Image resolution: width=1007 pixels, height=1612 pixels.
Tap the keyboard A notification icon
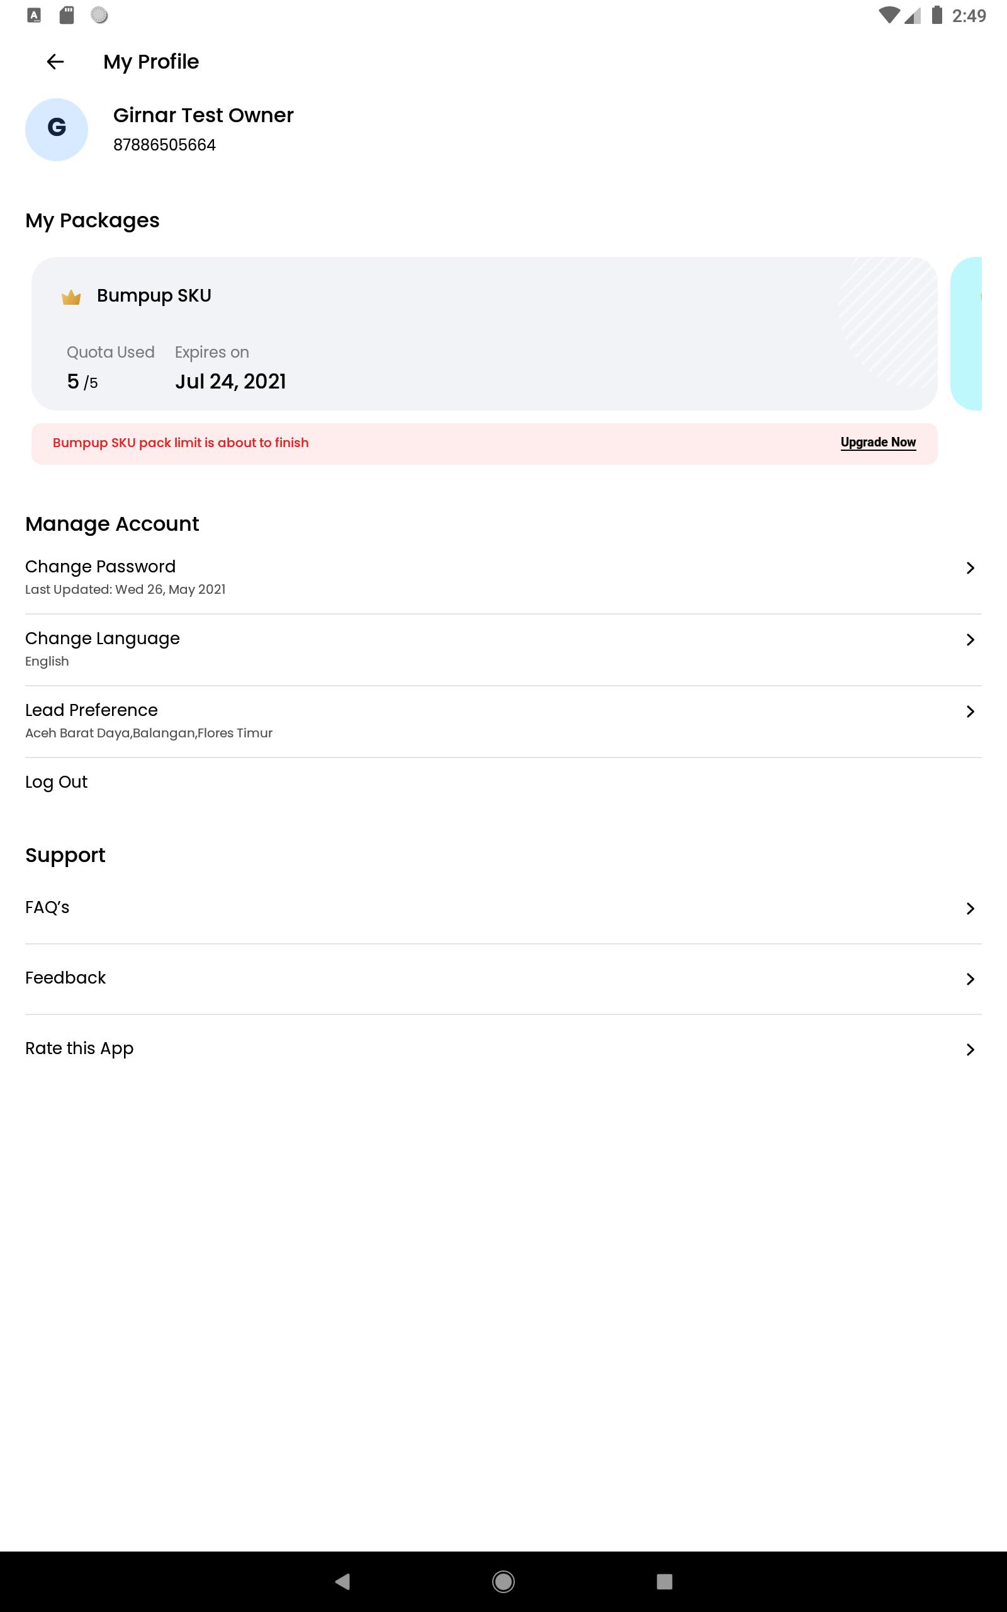point(34,15)
